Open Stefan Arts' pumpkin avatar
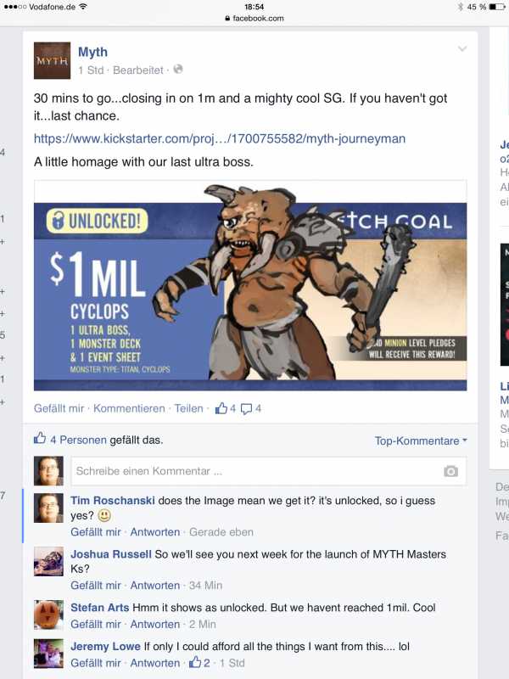The height and width of the screenshot is (679, 509). point(48,614)
